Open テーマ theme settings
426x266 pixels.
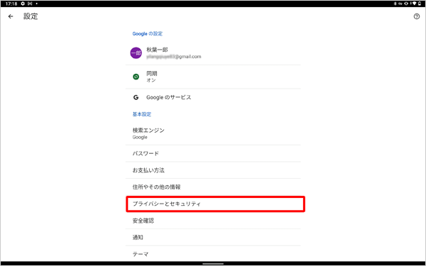pyautogui.click(x=213, y=254)
